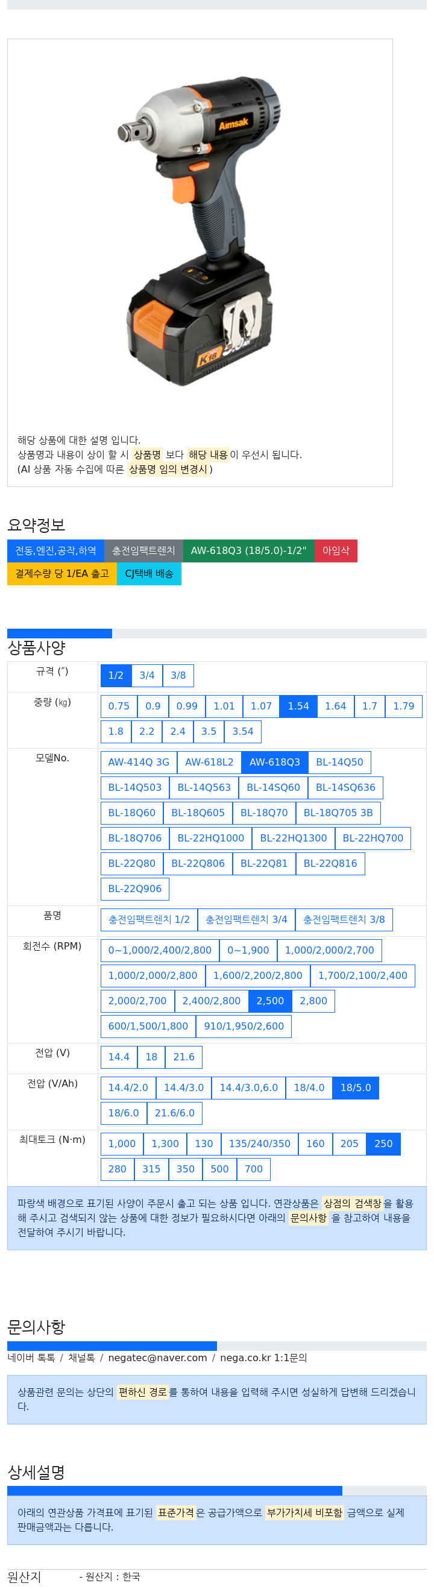Choose weight option 1.54

[x=298, y=706]
